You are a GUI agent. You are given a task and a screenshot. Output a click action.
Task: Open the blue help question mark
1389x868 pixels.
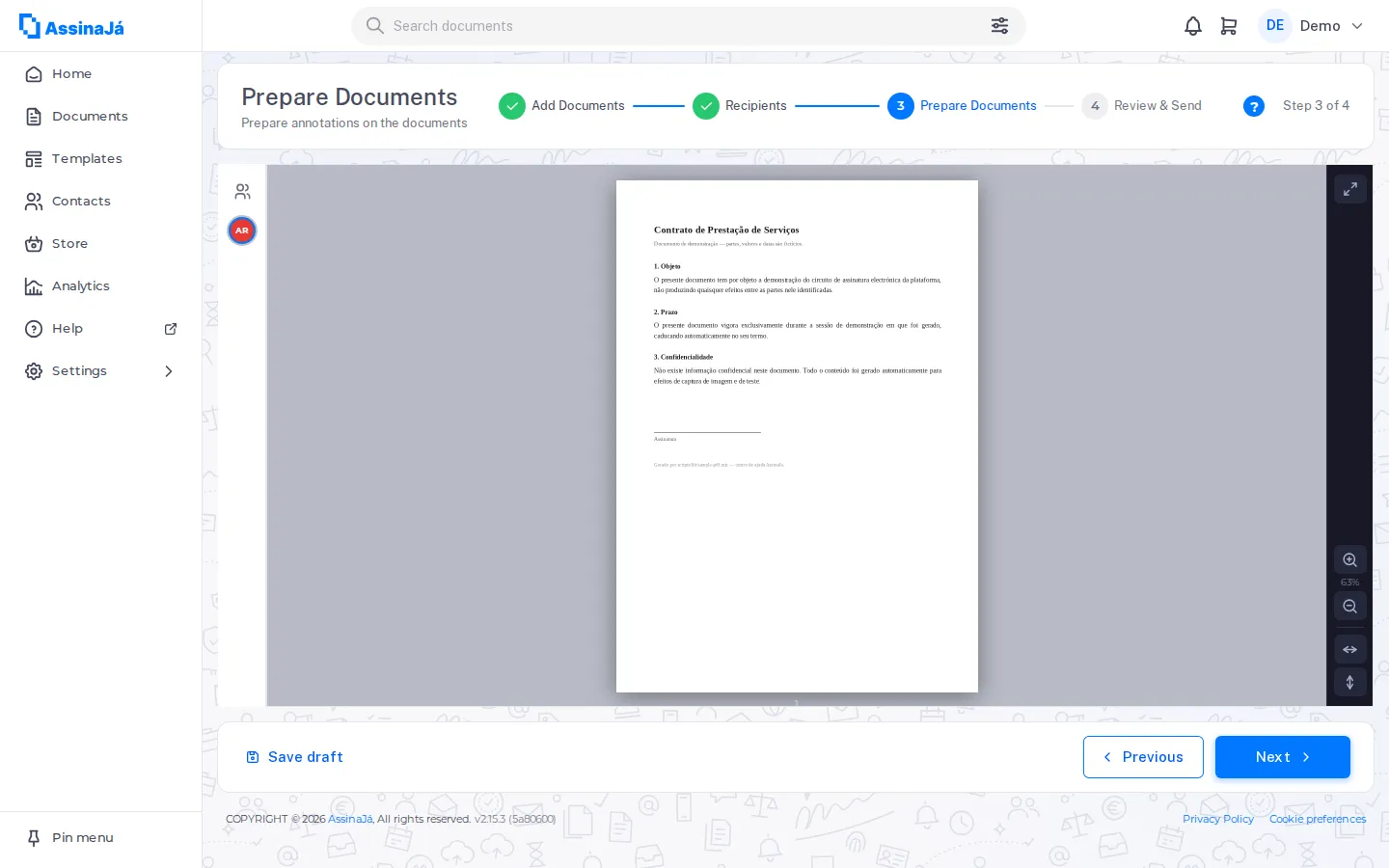(x=1254, y=106)
